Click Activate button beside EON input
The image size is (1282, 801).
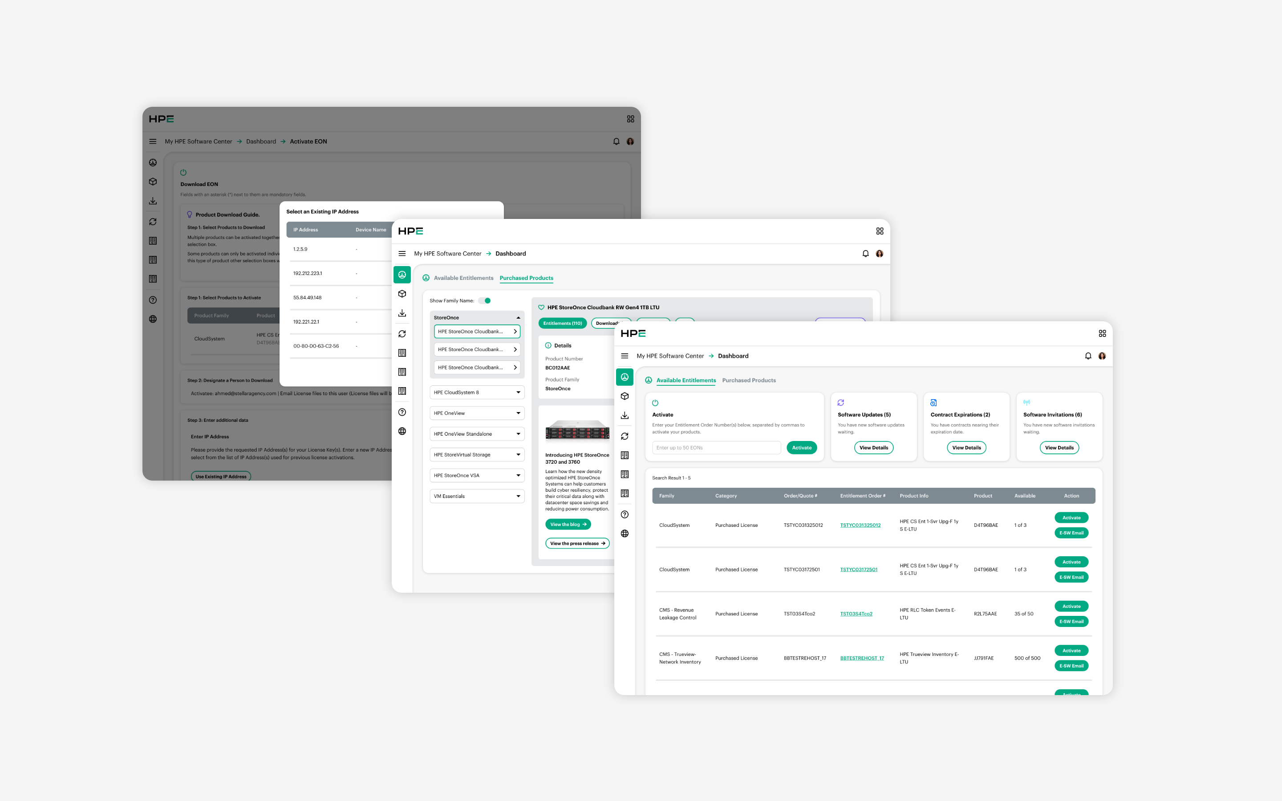(x=802, y=448)
